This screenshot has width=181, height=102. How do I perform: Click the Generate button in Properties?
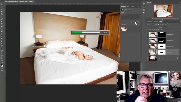point(136,22)
